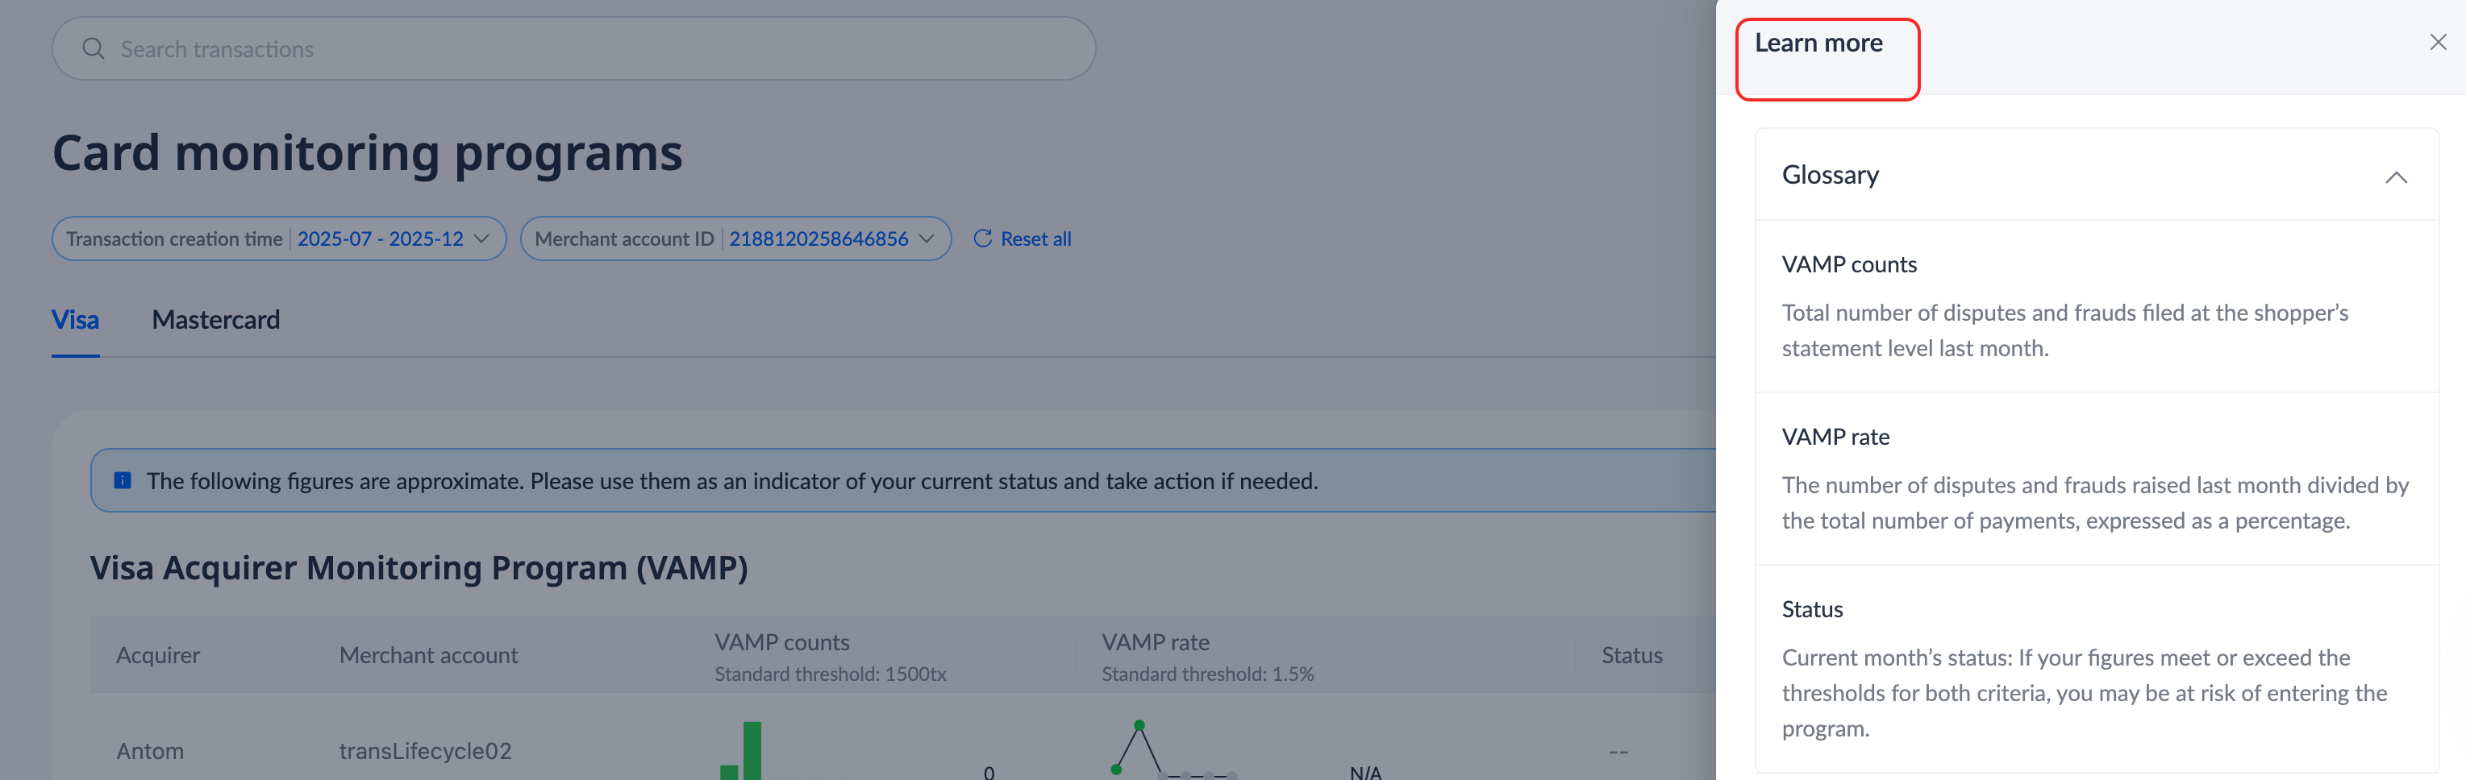This screenshot has width=2466, height=780.
Task: Click the blue info icon in banner
Action: [x=123, y=480]
